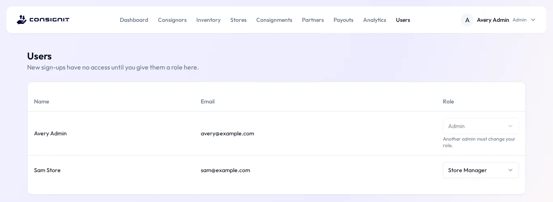Select the Sam Store name cell
The height and width of the screenshot is (202, 553).
[47, 170]
